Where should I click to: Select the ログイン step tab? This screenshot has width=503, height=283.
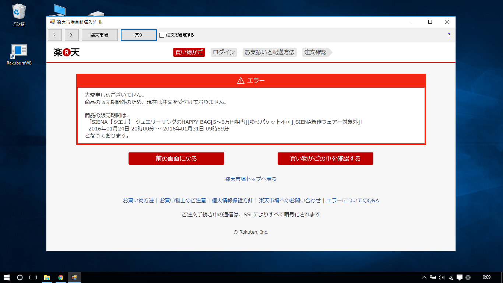224,52
